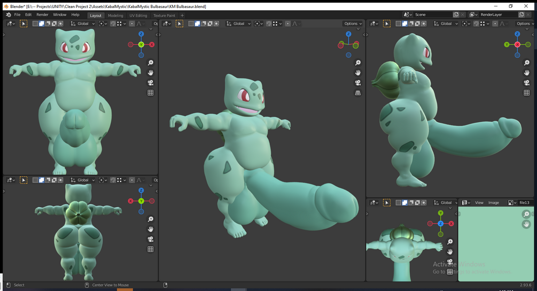Toggle snapping magnet in center perspective viewport
Screen dimensions: 537x291
coord(269,23)
